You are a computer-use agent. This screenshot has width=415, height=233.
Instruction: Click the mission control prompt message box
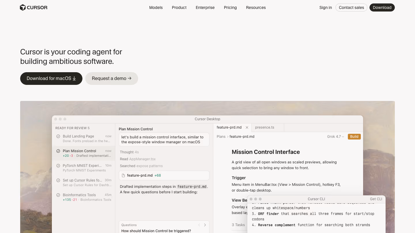point(164,140)
